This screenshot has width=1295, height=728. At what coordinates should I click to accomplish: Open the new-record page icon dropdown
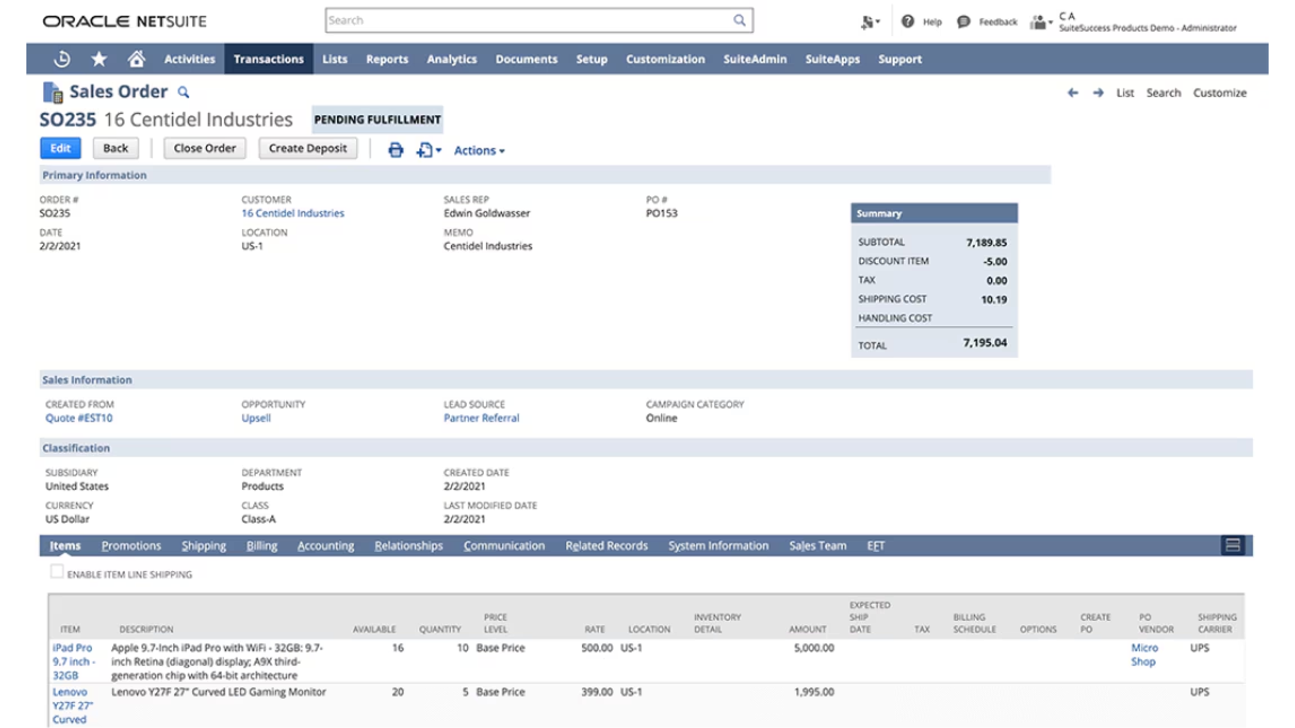click(x=428, y=150)
